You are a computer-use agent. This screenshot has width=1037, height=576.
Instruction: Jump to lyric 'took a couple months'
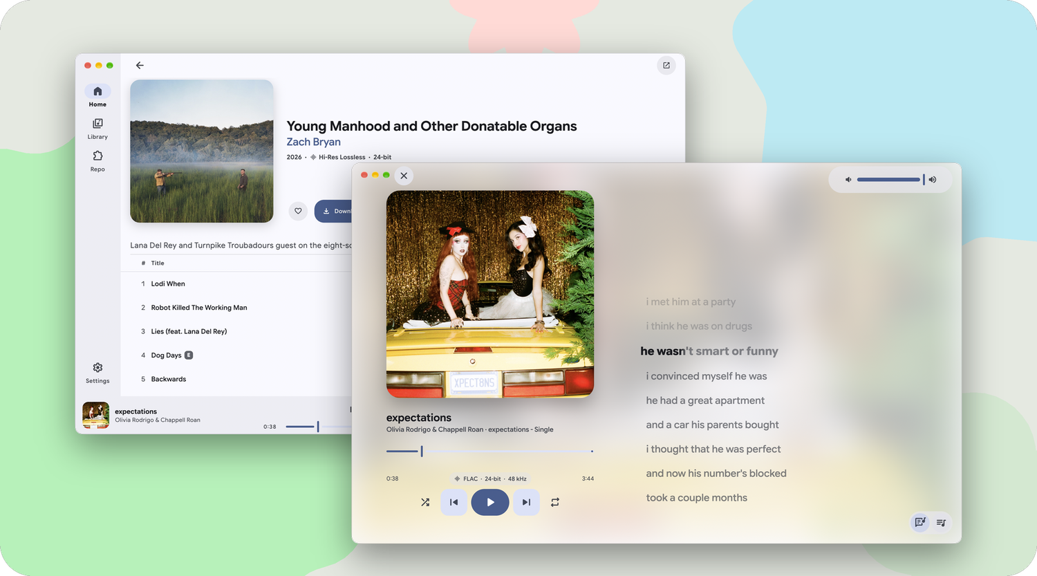pos(697,498)
